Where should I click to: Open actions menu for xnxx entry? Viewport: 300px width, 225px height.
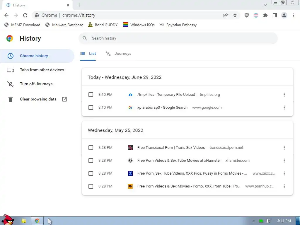(284, 173)
